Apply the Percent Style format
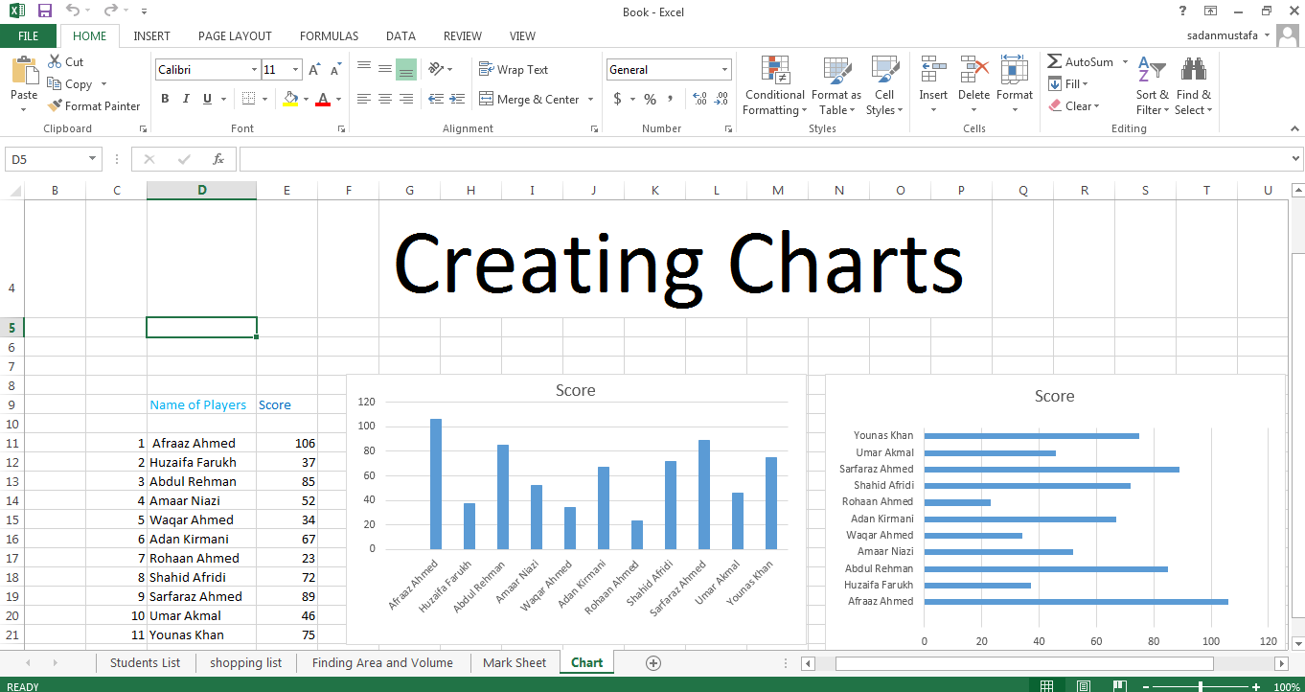Viewport: 1305px width, 692px height. tap(649, 99)
